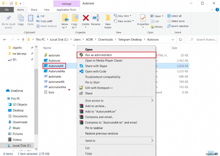Click Edit in the Open group

pos(155,21)
